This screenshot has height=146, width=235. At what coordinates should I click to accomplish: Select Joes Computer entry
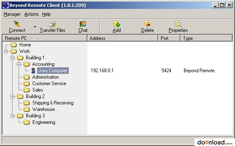point(53,71)
